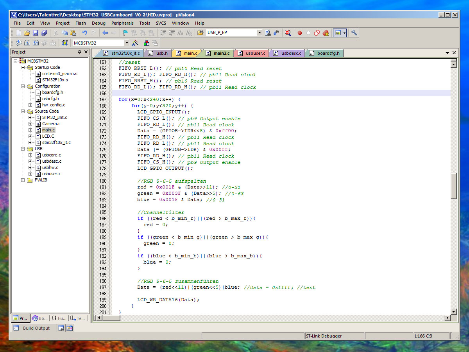Click the Undo arrow icon

coord(84,33)
